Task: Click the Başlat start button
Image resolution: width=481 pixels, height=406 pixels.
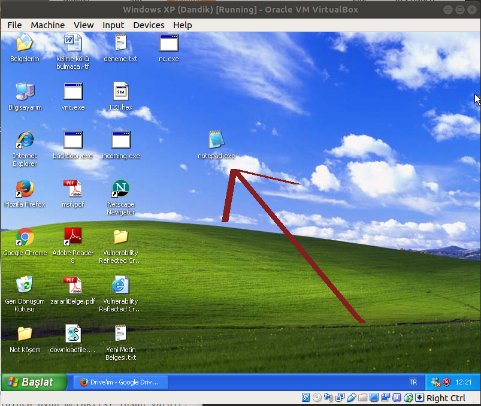Action: 34,382
